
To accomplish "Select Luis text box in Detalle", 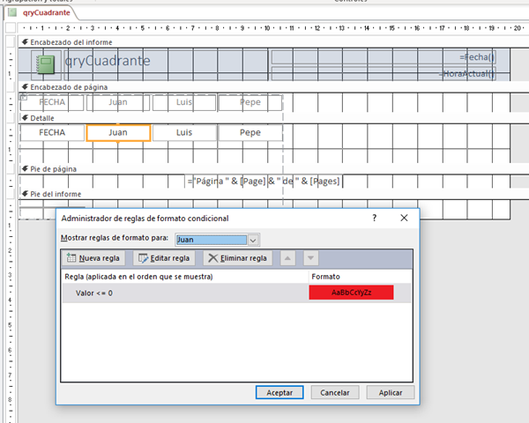I will pos(184,132).
